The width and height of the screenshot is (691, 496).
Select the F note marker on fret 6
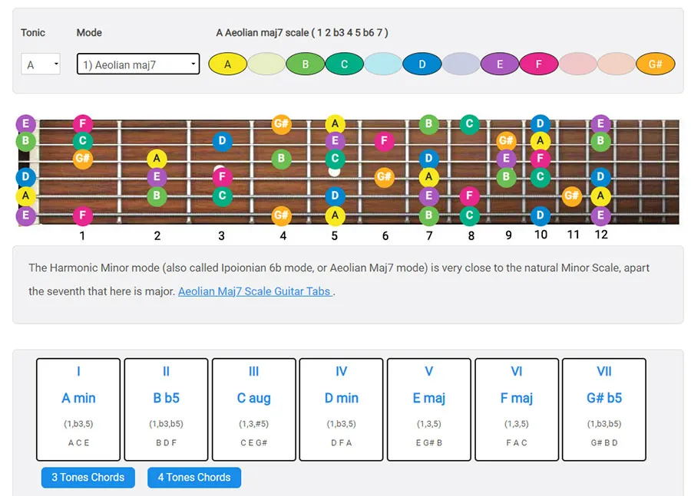tap(384, 140)
